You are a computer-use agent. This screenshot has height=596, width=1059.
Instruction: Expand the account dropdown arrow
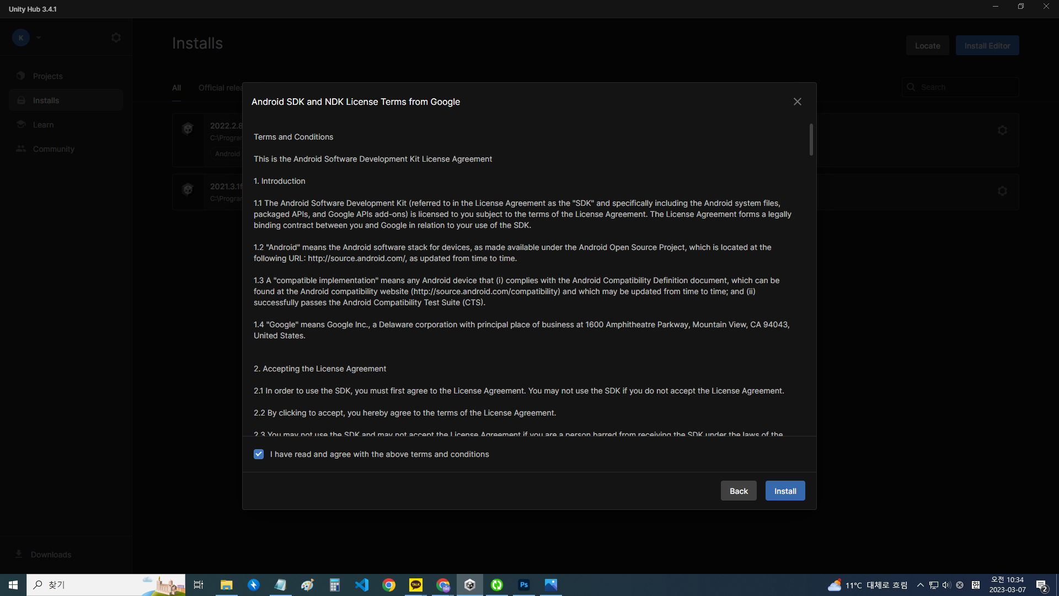tap(39, 38)
